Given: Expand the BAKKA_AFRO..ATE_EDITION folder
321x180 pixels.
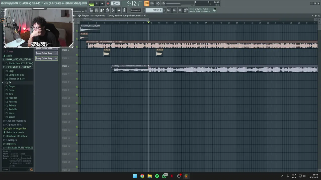Looking at the screenshot, I should [x=19, y=59].
